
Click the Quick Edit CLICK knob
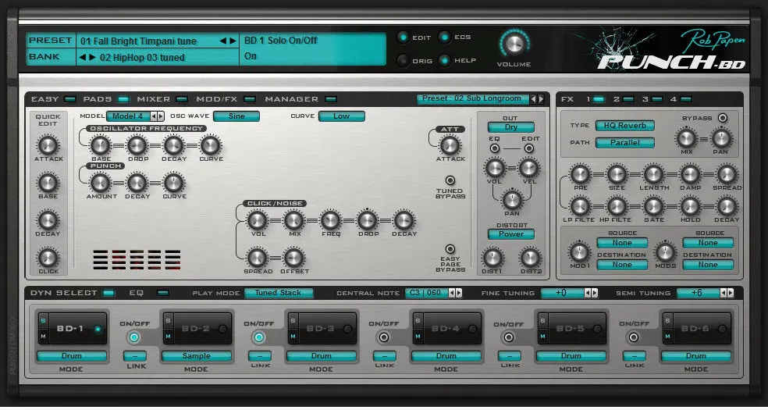click(48, 257)
